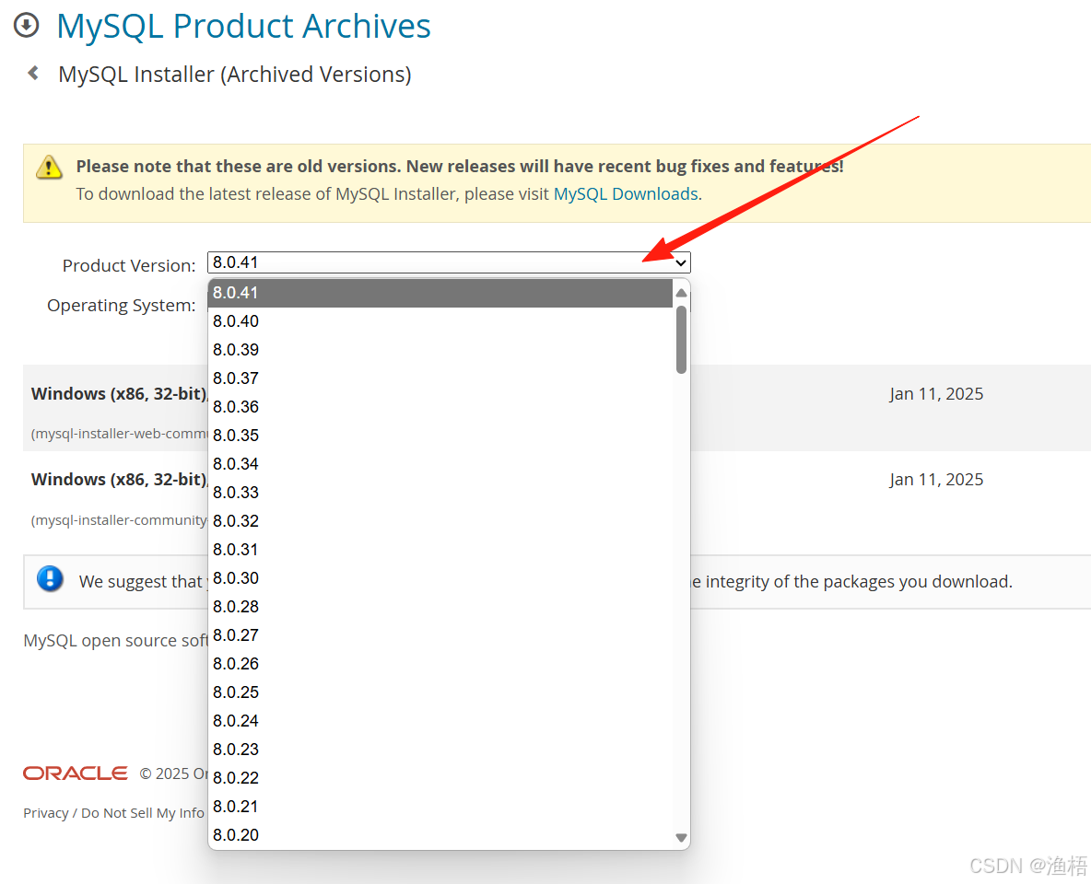
Task: Click the Product Version combo box arrow
Action: (682, 262)
